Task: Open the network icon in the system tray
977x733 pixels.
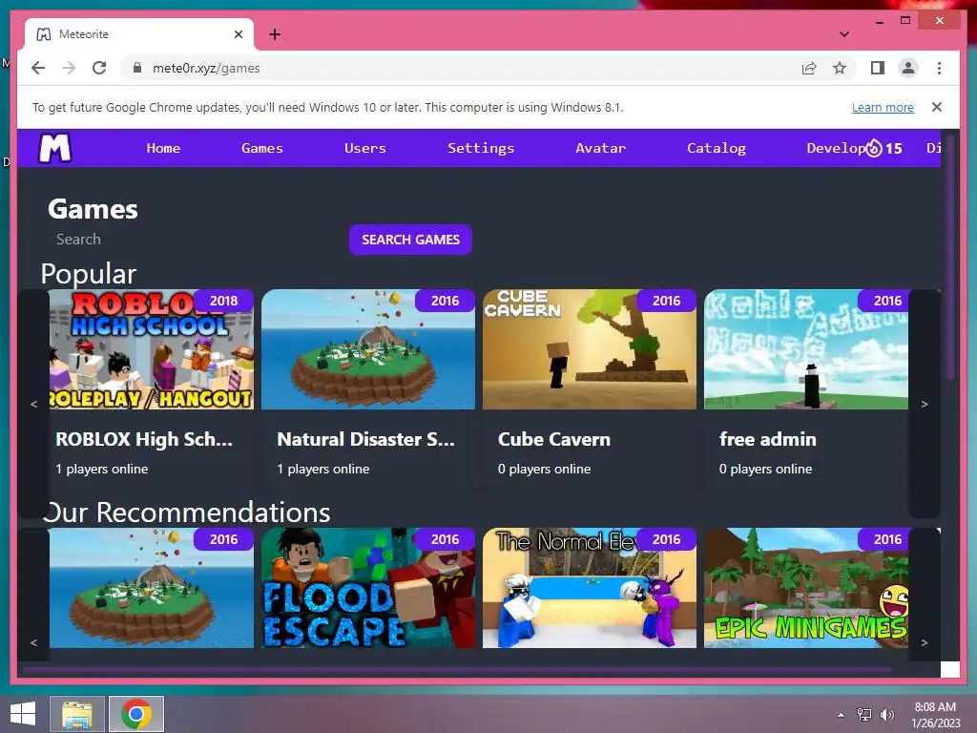Action: pos(864,715)
